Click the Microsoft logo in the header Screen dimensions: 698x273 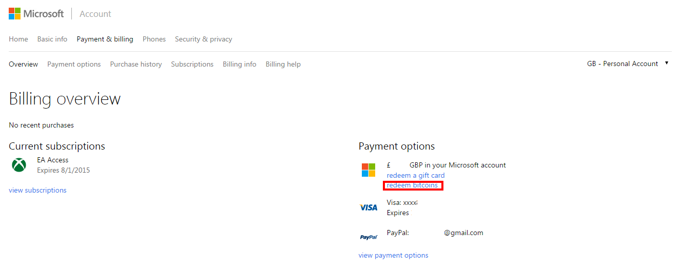pos(36,14)
